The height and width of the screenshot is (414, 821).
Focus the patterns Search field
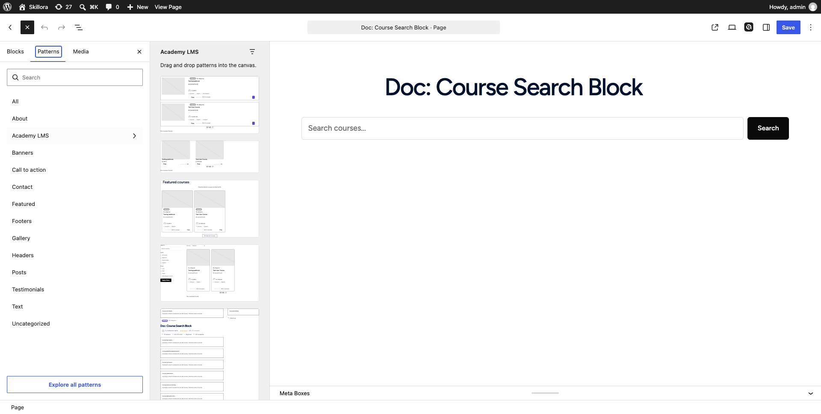point(75,77)
